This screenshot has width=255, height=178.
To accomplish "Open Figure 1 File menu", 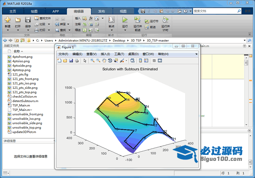I will pyautogui.click(x=63, y=54).
